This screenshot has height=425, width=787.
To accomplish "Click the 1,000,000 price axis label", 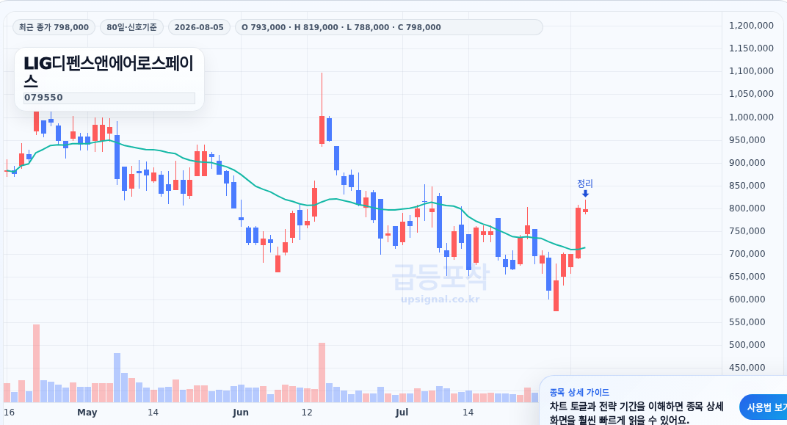I will click(751, 117).
